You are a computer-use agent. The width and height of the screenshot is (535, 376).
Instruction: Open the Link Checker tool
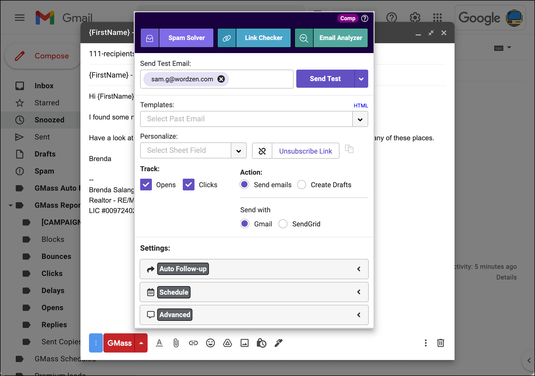(254, 38)
